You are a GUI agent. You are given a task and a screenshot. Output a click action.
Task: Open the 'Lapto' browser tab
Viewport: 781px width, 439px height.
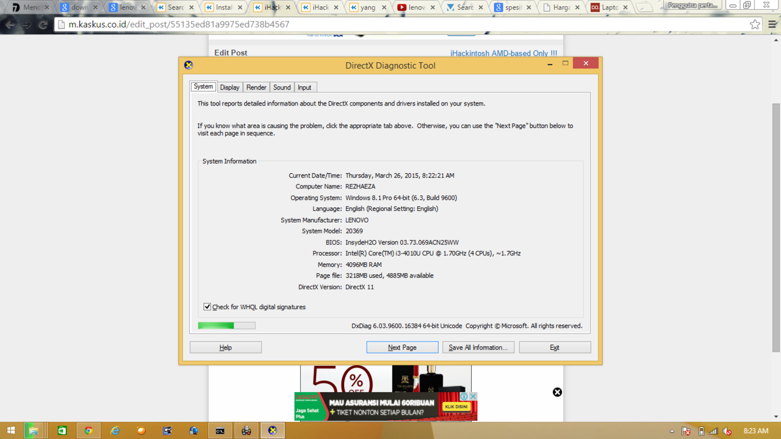click(x=608, y=7)
